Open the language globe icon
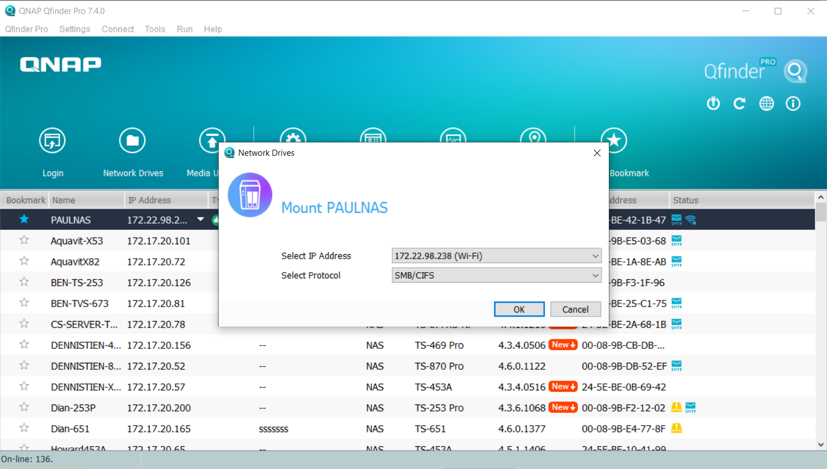The height and width of the screenshot is (469, 827). coord(766,103)
